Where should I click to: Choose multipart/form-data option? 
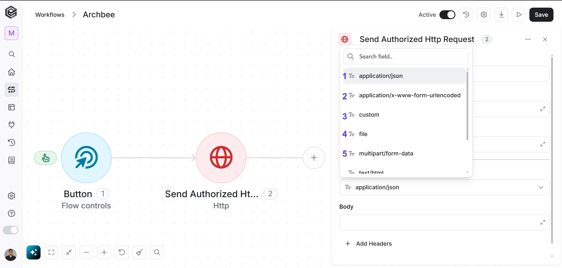tap(404, 153)
